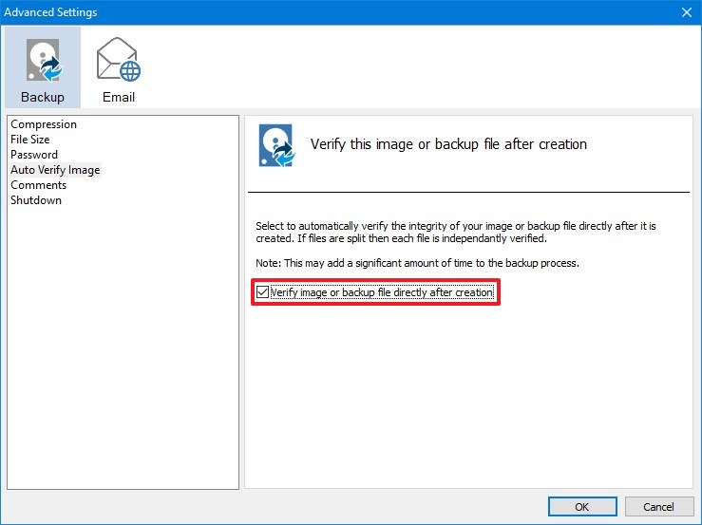
Task: Select File Size in the settings list
Action: [x=30, y=140]
